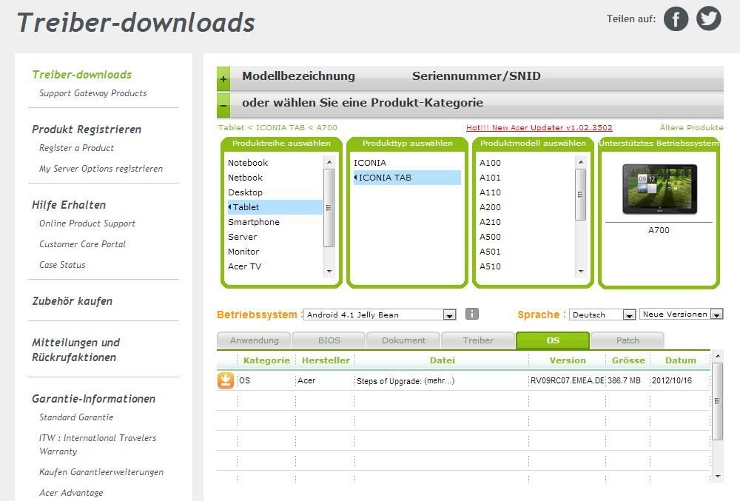Click scroll-down arrow of download table
The height and width of the screenshot is (501, 740).
[x=717, y=477]
